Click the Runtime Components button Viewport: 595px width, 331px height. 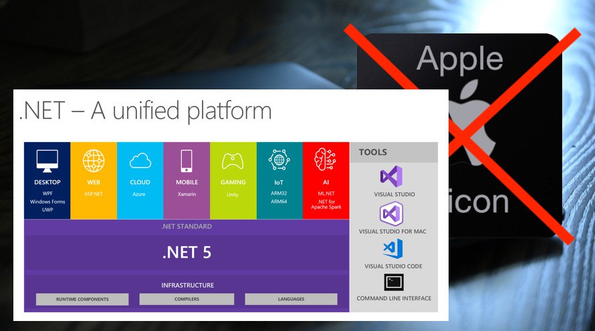[82, 299]
